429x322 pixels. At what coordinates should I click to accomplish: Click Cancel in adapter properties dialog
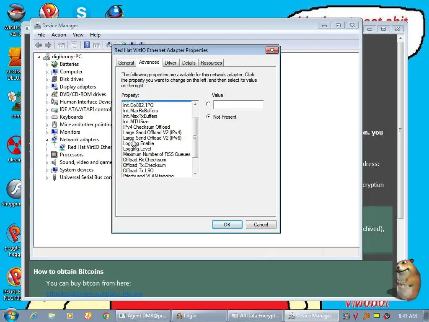(261, 225)
